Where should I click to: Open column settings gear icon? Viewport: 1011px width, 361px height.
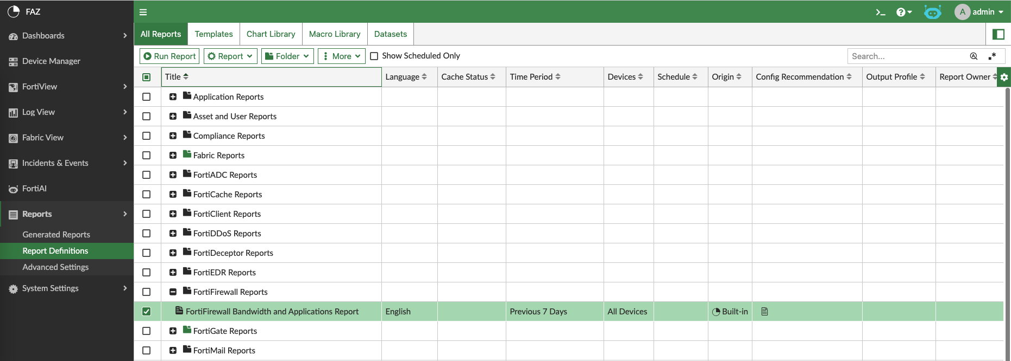(1004, 77)
